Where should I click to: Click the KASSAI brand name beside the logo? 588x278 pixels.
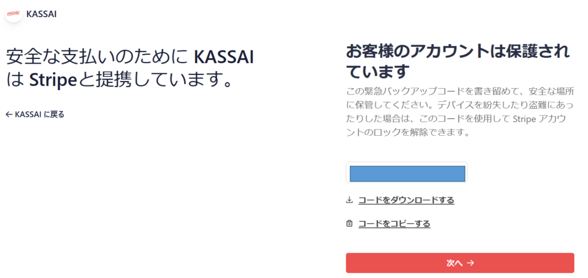(x=41, y=14)
